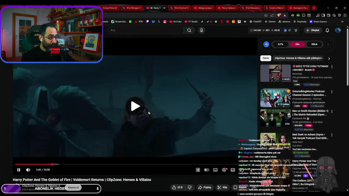Open the Perplexity bookmark
This screenshot has width=349, height=196.
coord(300,22)
